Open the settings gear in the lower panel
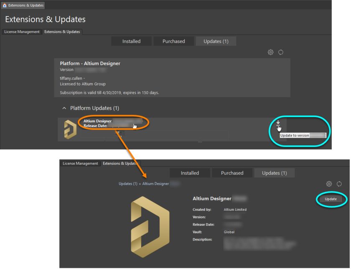Viewport: 351px width, 269px height. click(329, 184)
